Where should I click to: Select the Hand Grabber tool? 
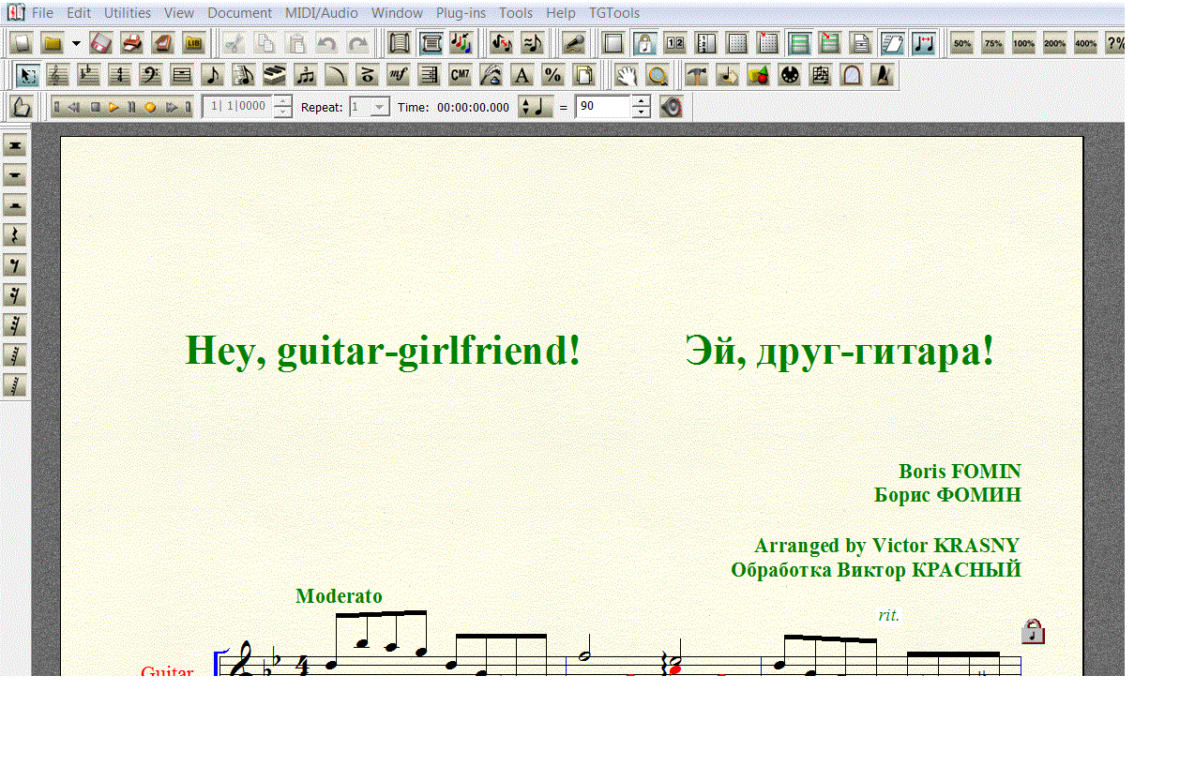click(x=627, y=75)
